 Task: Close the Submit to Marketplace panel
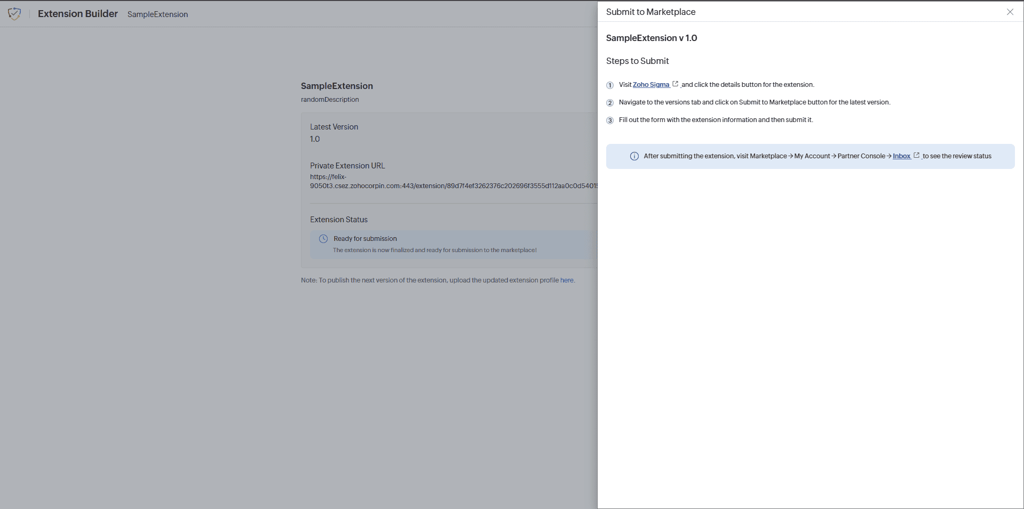1010,12
